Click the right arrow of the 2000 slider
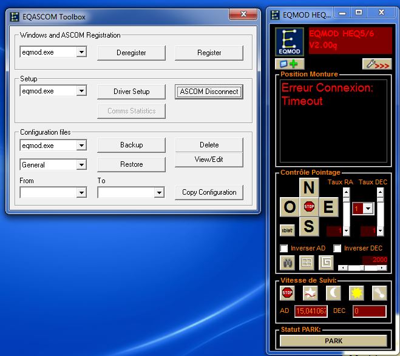 click(x=382, y=268)
